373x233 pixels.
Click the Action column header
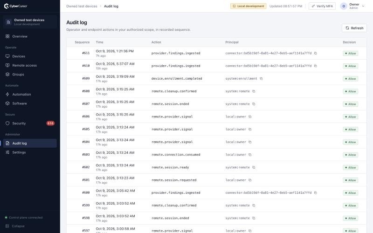[x=156, y=42]
